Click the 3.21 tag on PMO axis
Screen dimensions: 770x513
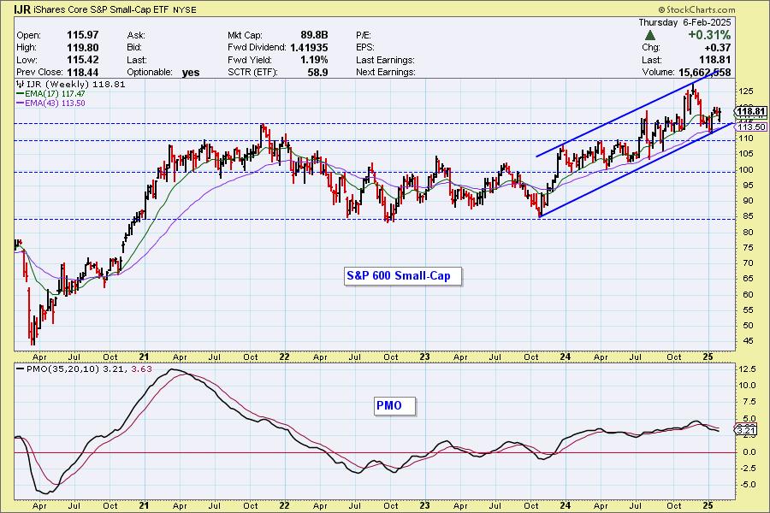tap(746, 431)
